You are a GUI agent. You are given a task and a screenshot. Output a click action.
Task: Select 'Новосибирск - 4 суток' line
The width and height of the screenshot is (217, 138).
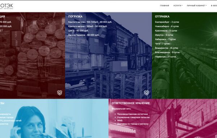(x=167, y=26)
